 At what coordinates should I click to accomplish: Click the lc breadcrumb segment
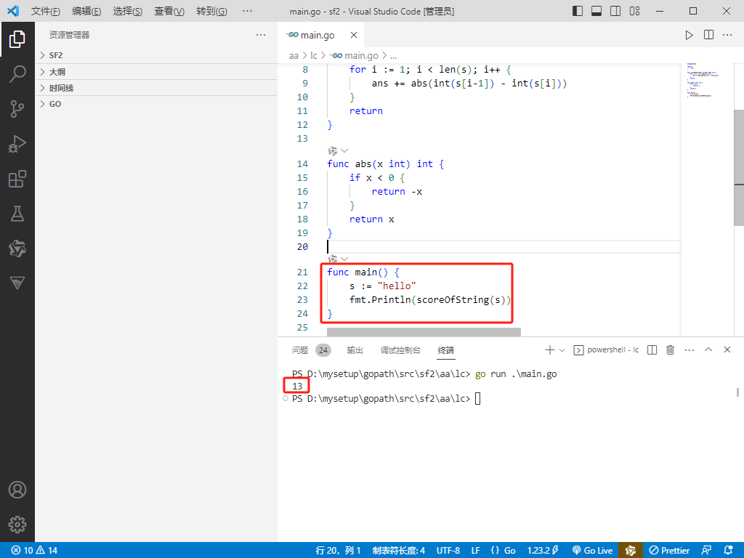coord(314,56)
